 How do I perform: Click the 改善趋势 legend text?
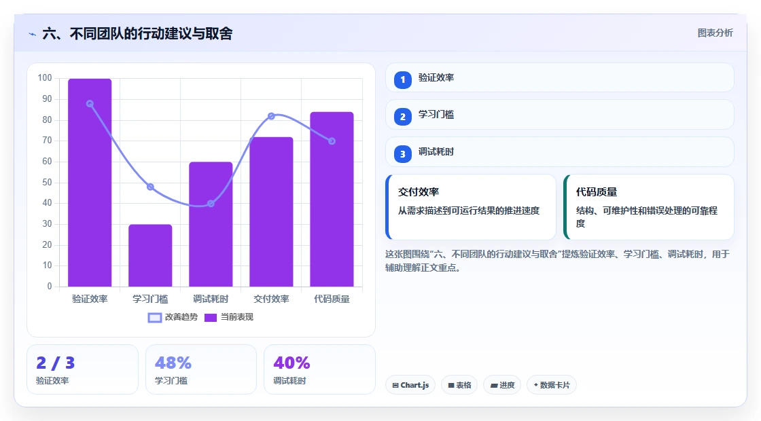tap(181, 317)
